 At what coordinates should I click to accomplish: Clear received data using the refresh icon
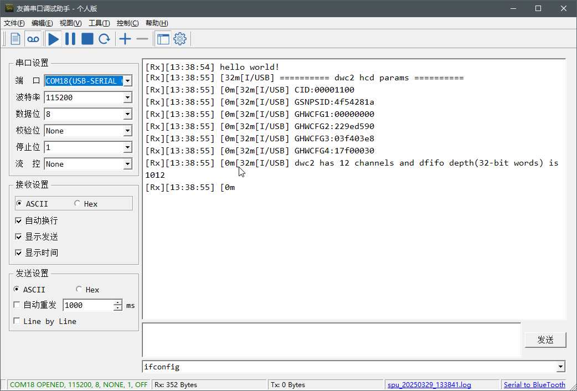pyautogui.click(x=104, y=38)
